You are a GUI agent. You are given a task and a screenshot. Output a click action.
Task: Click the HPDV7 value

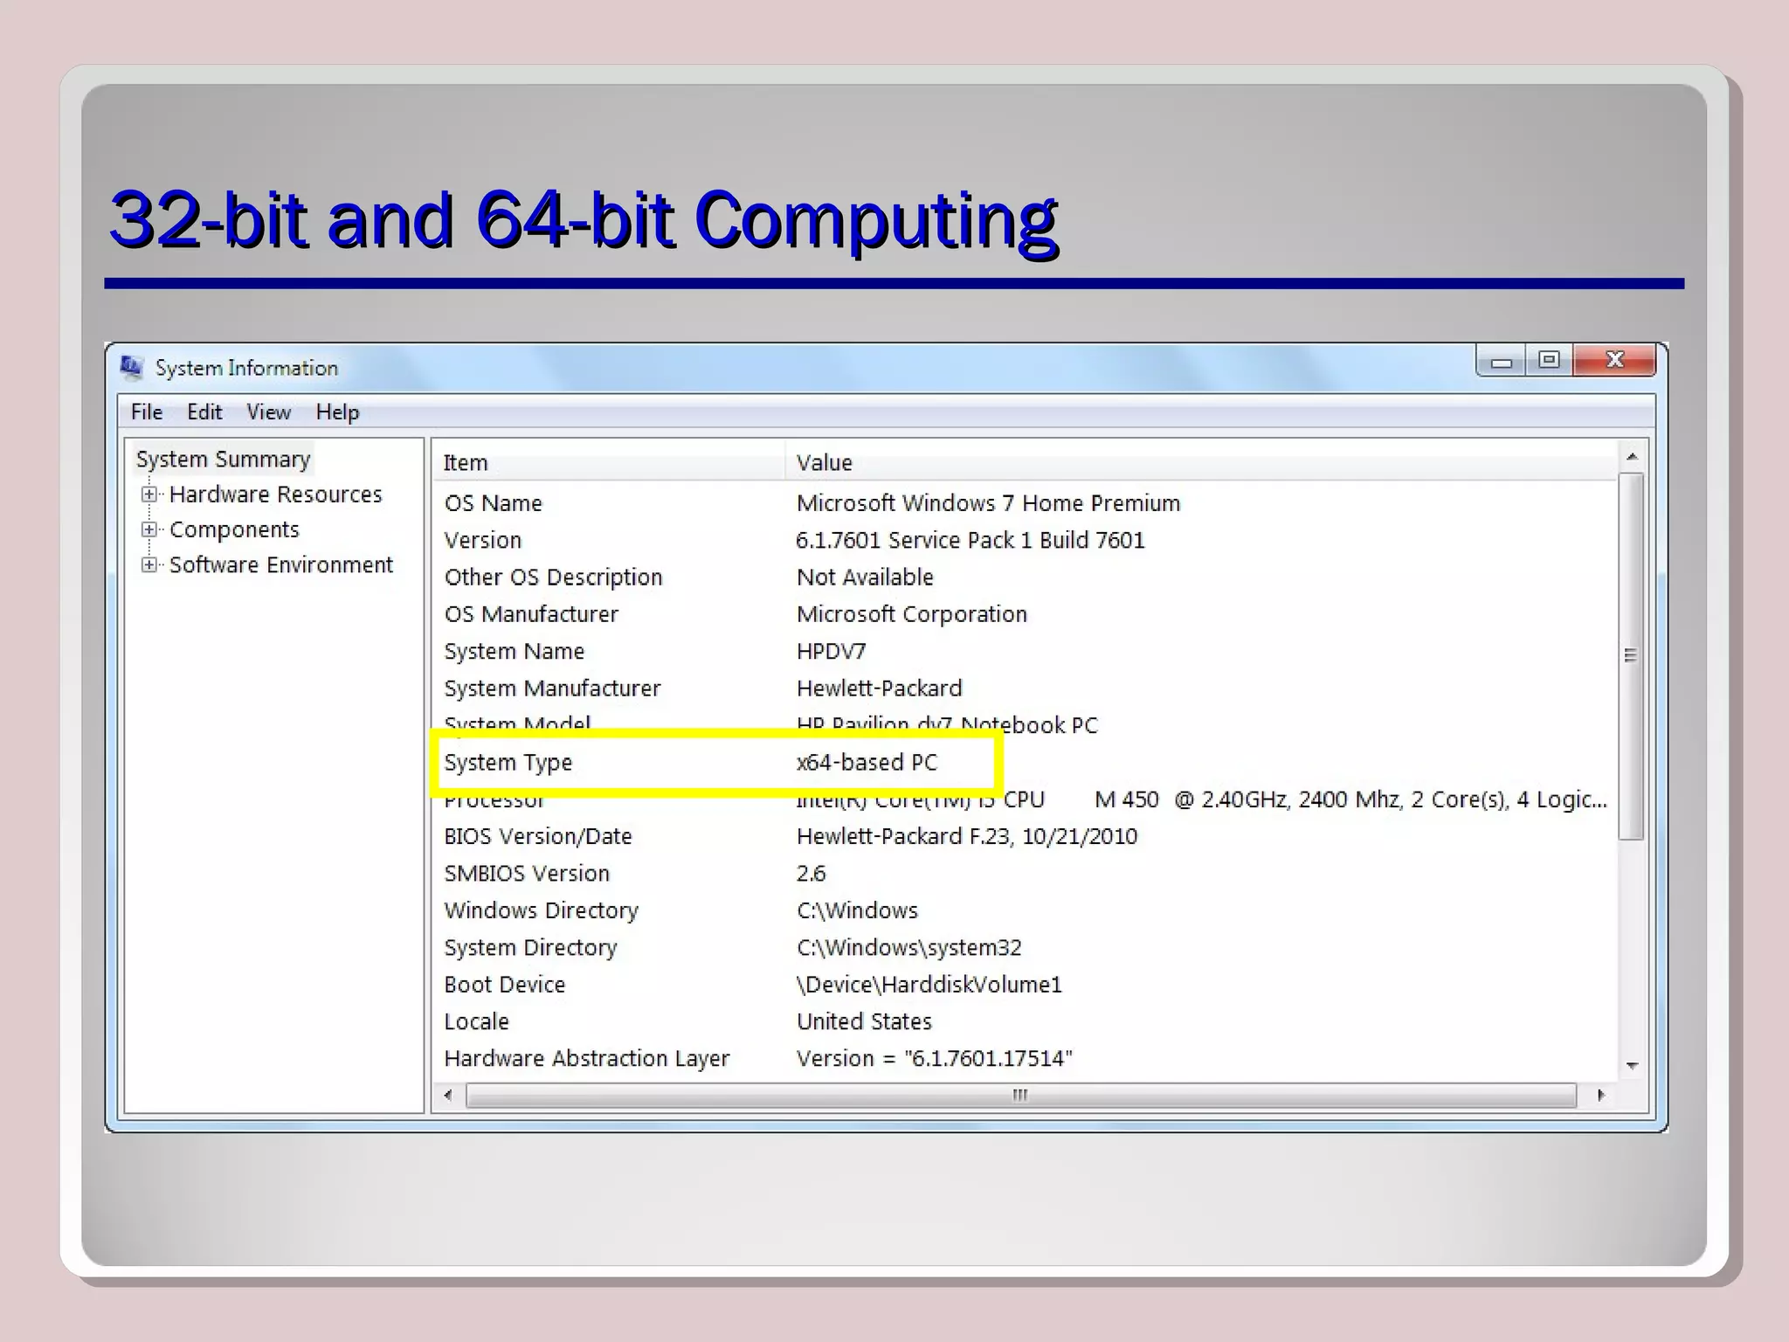[x=831, y=652]
